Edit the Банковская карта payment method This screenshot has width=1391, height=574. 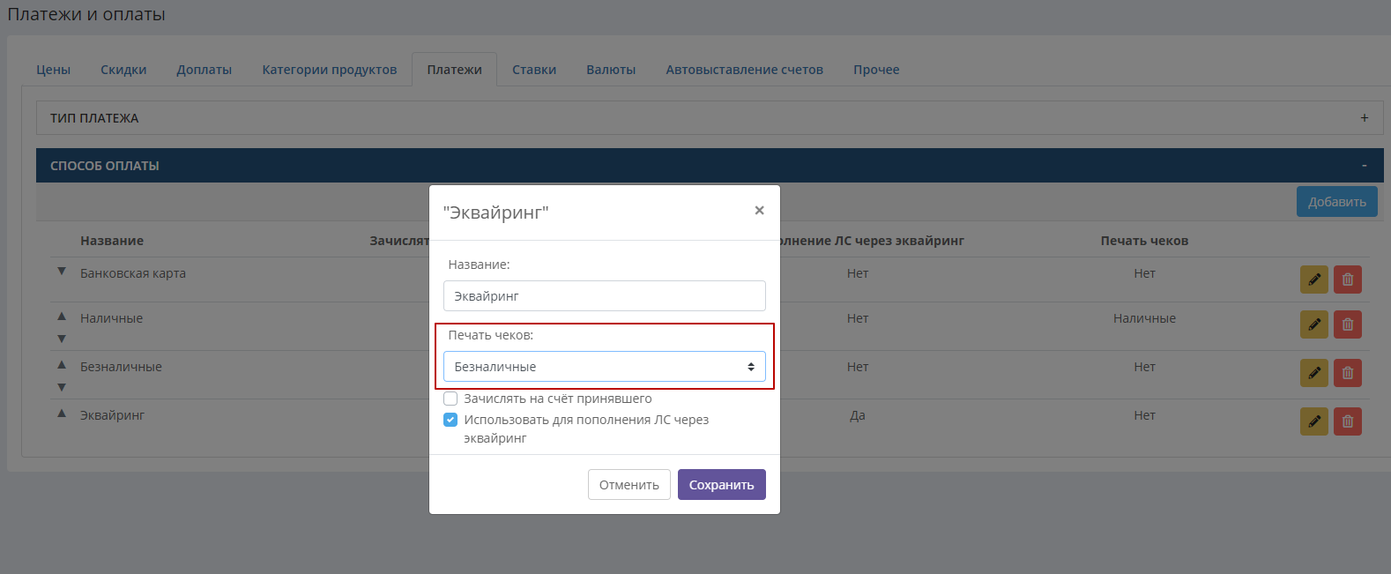pos(1313,280)
